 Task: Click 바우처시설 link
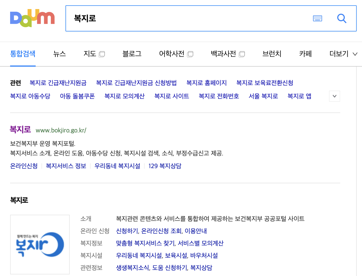point(204,255)
